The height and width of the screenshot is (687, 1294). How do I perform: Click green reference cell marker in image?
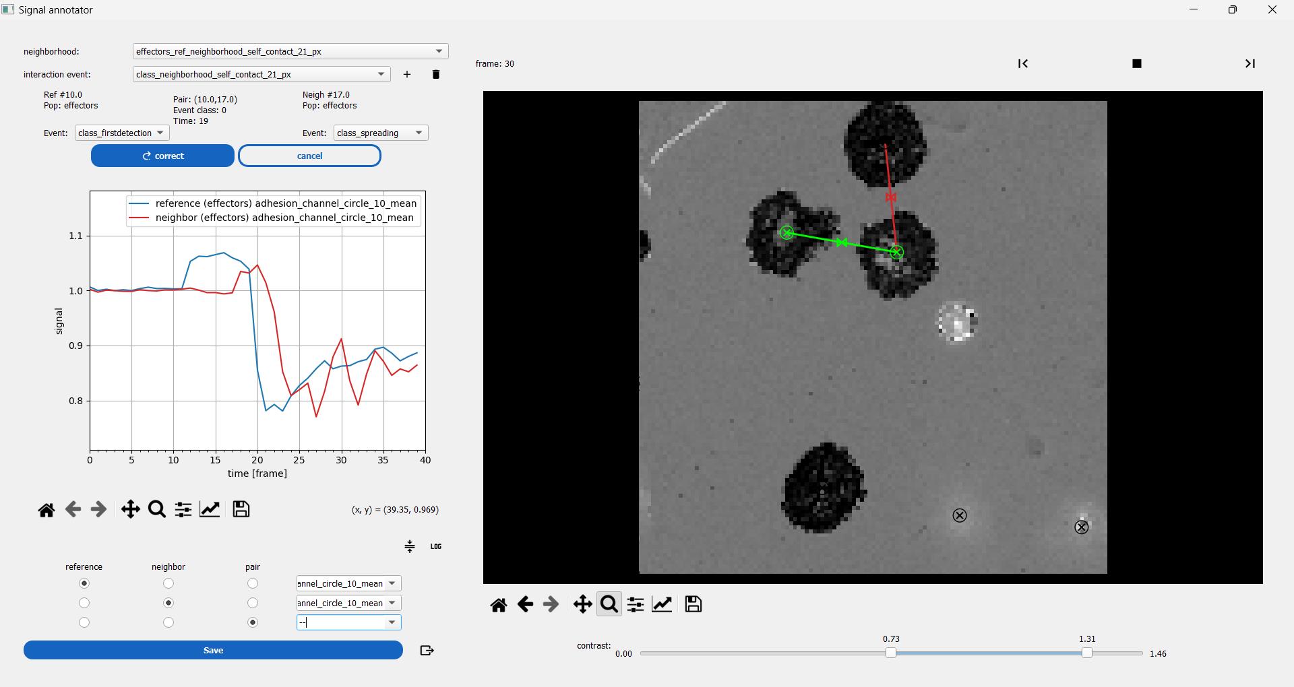click(787, 233)
